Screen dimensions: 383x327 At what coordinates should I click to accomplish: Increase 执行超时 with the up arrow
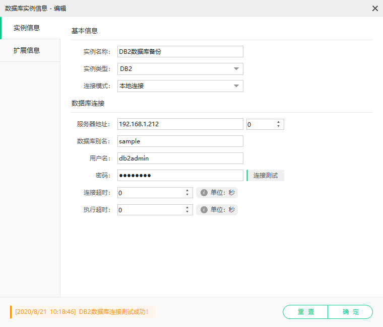point(187,207)
